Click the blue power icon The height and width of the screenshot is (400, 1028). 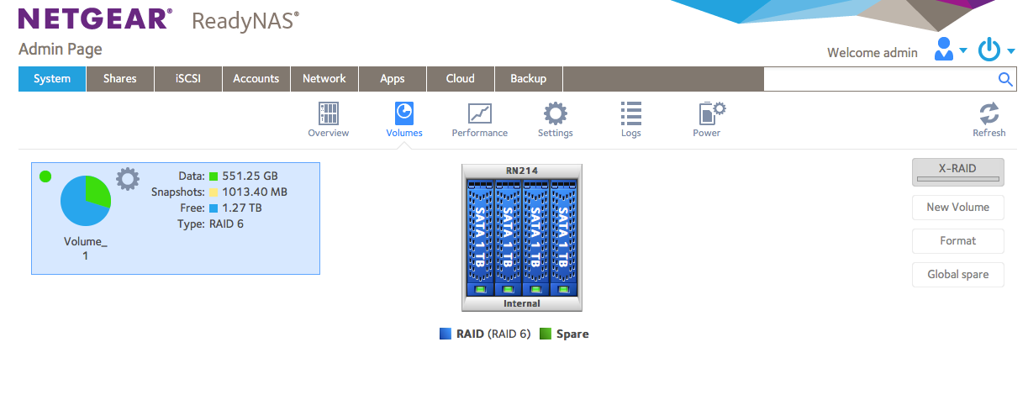pyautogui.click(x=989, y=50)
